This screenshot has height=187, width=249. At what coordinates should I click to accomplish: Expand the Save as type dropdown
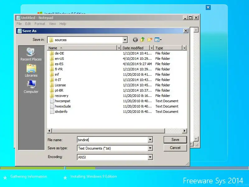(x=150, y=148)
